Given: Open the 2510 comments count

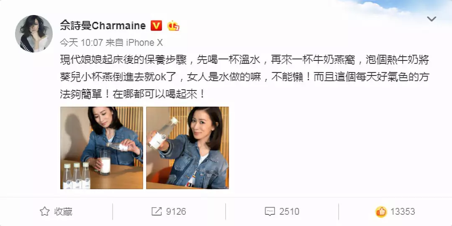Looking at the screenshot, I should pos(289,212).
